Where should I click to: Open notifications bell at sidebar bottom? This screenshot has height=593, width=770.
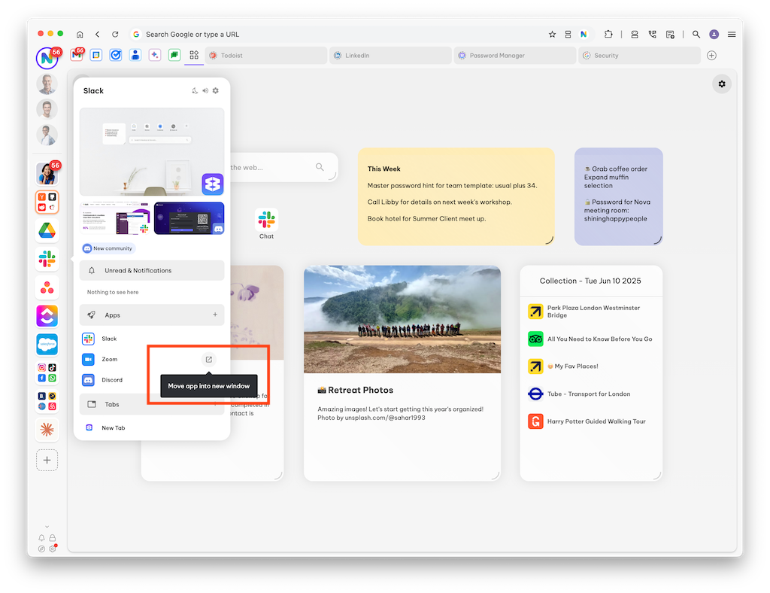[x=42, y=538]
